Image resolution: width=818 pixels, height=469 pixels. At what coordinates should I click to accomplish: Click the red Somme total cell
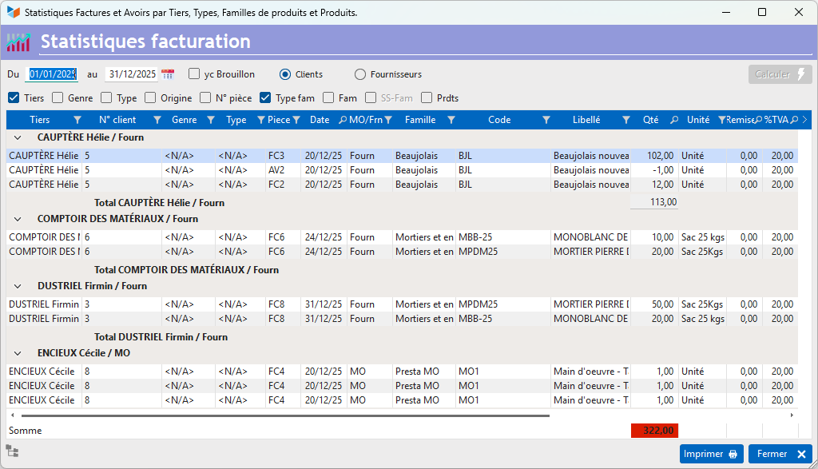[x=654, y=431]
